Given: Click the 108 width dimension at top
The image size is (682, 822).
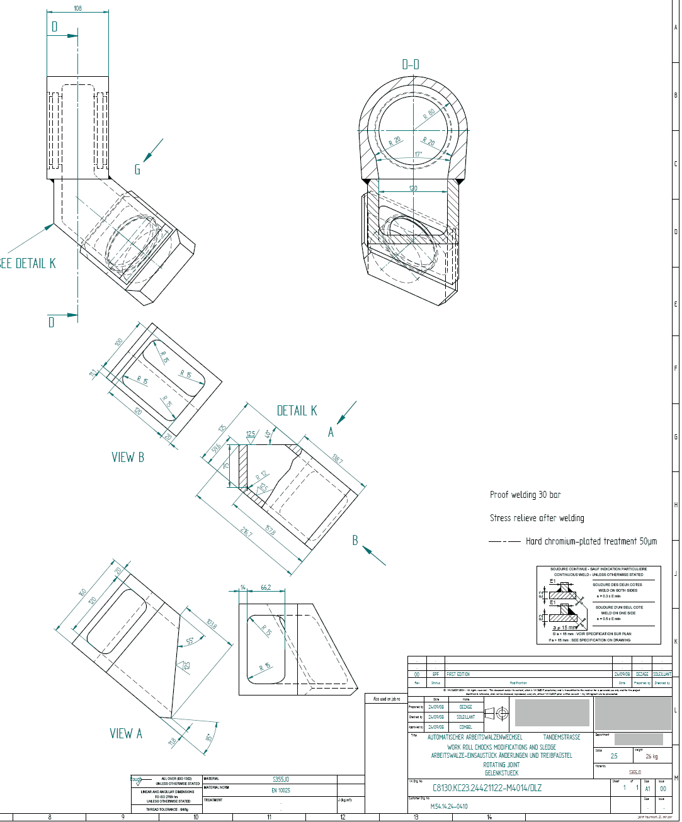Looking at the screenshot, I should [x=78, y=9].
